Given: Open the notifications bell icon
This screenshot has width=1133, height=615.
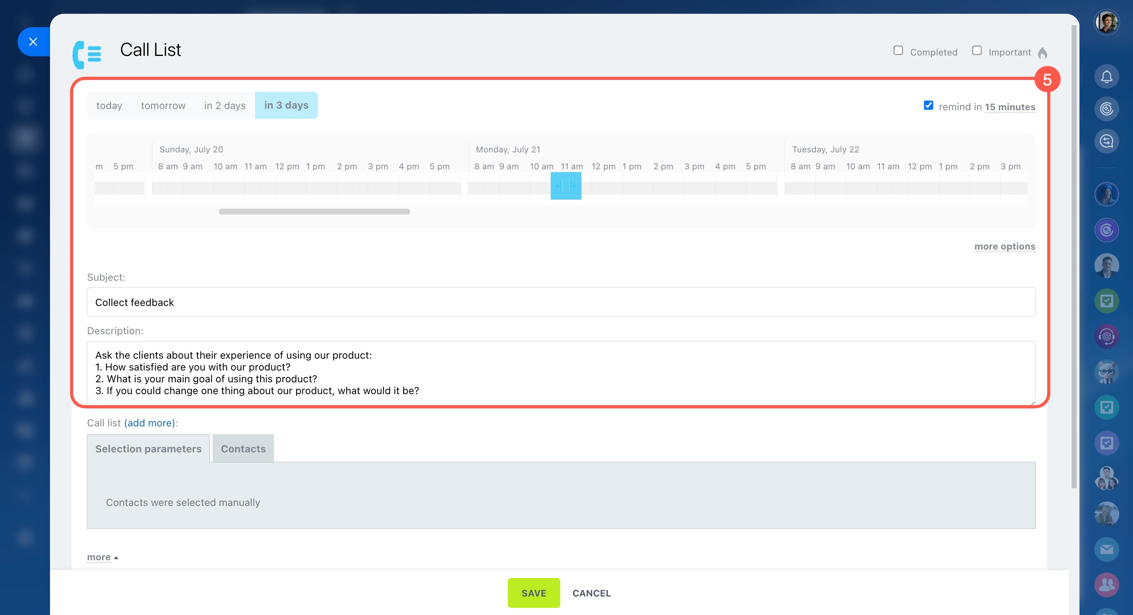Looking at the screenshot, I should click(1106, 77).
